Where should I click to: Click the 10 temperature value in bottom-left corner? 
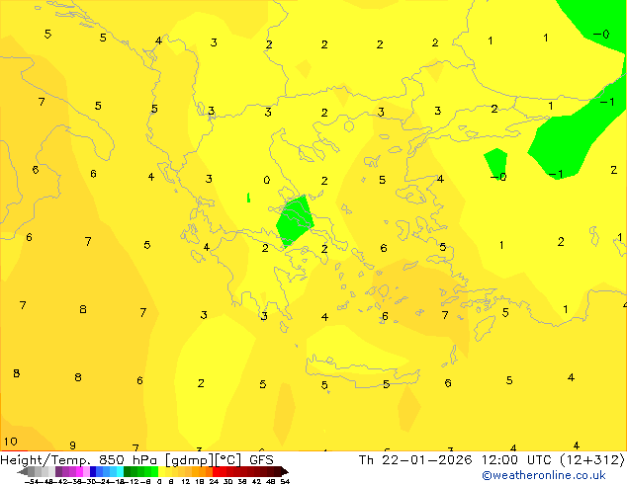click(11, 442)
